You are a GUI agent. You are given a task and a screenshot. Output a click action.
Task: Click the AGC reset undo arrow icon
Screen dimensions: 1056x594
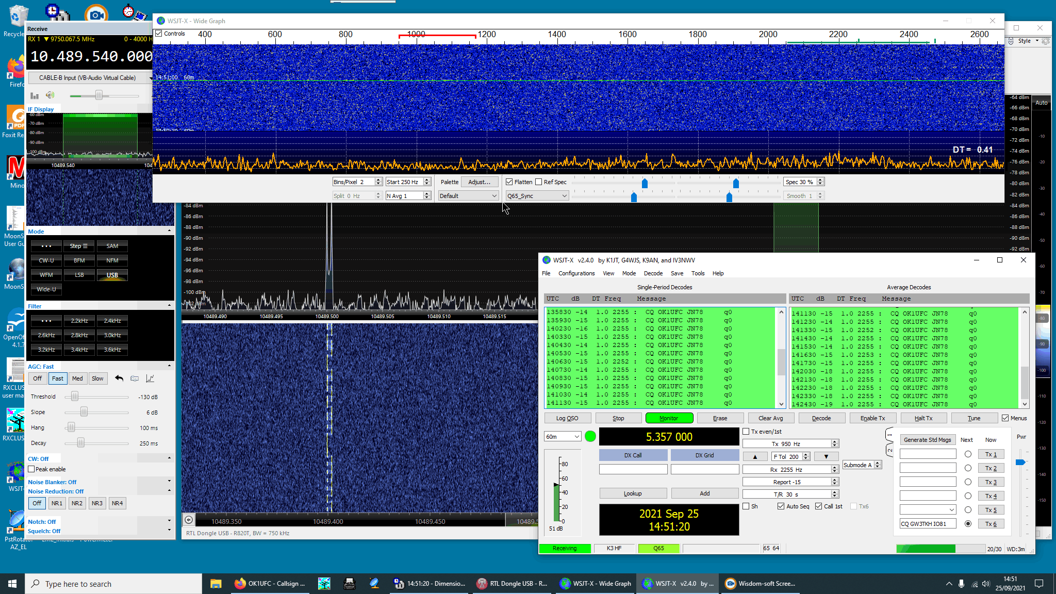pyautogui.click(x=119, y=378)
